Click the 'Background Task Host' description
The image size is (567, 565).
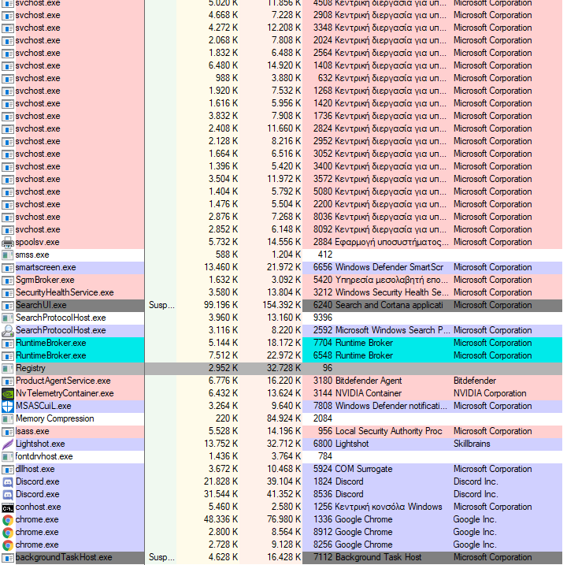tap(378, 557)
